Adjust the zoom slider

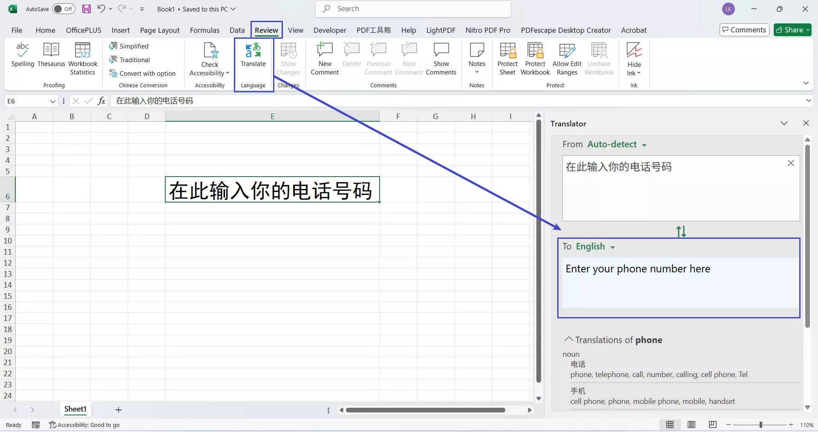760,424
